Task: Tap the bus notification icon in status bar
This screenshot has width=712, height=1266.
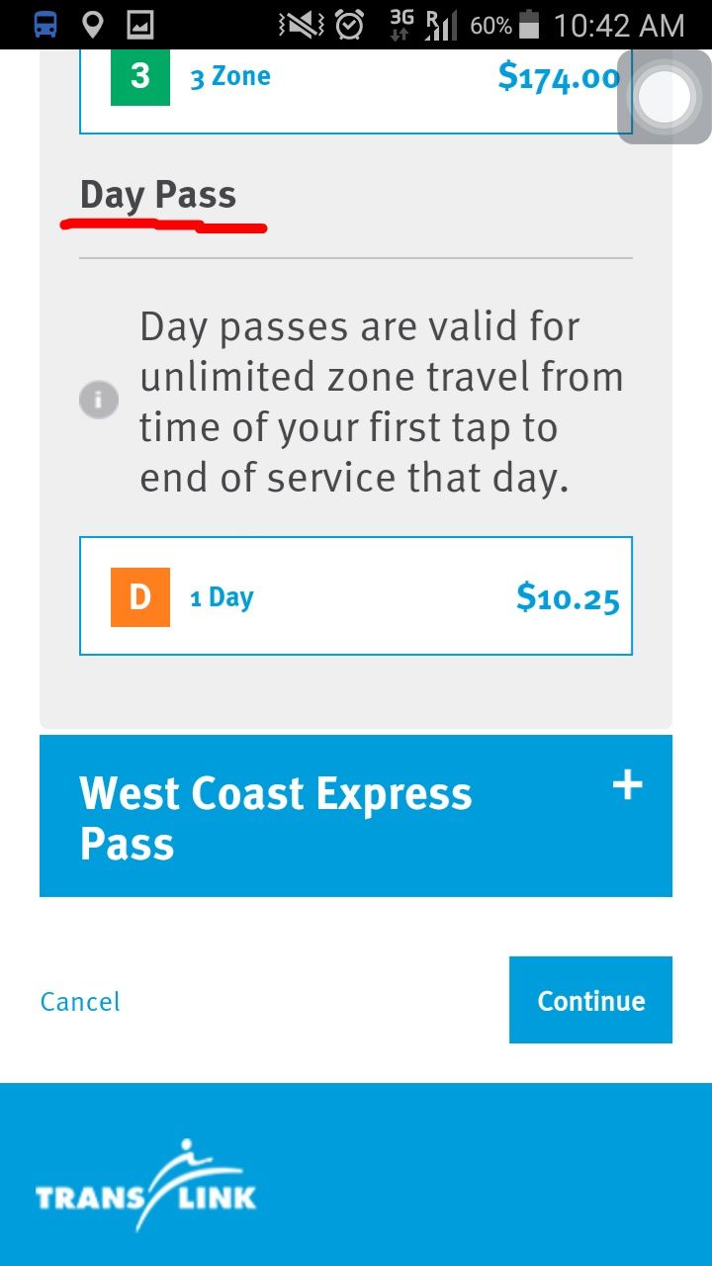Action: tap(44, 25)
